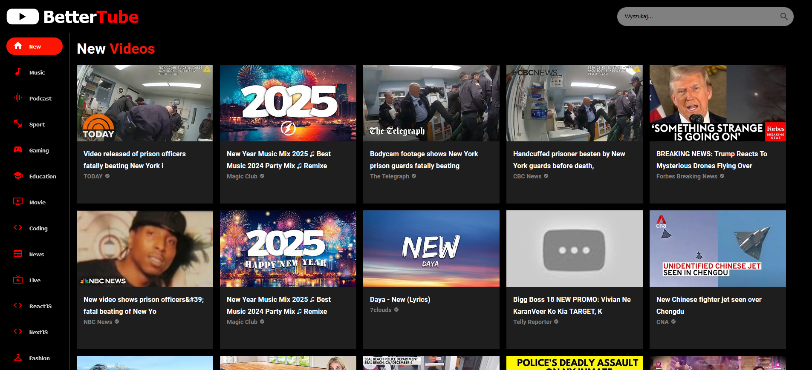812x370 pixels.
Task: Click the Gaming controller icon
Action: pos(18,150)
